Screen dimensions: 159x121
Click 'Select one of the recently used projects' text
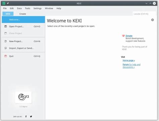pyautogui.click(x=71, y=26)
